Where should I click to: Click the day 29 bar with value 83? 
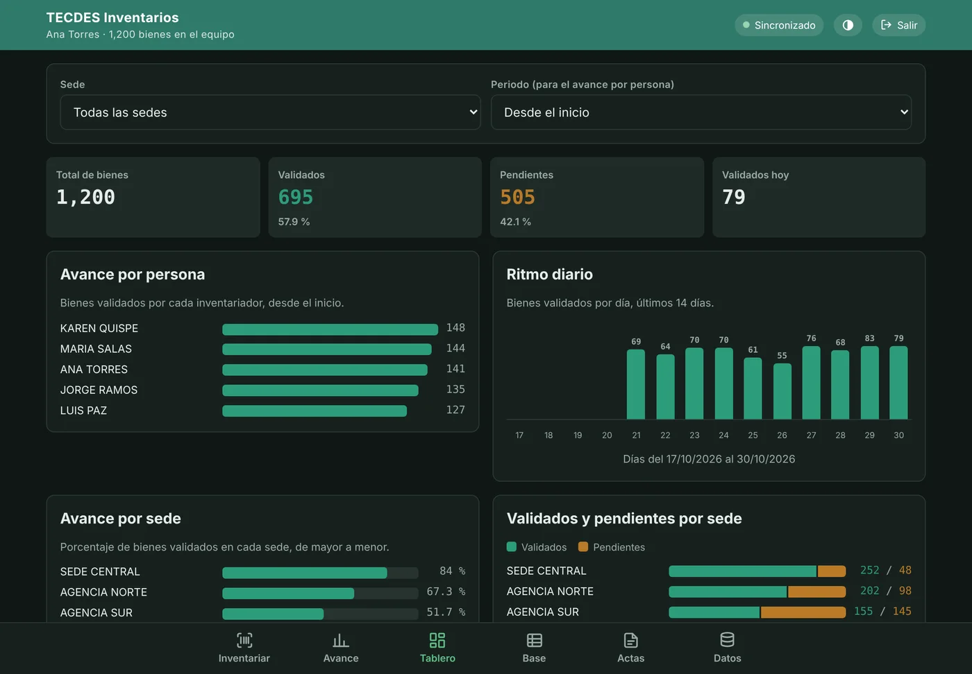[x=869, y=383]
